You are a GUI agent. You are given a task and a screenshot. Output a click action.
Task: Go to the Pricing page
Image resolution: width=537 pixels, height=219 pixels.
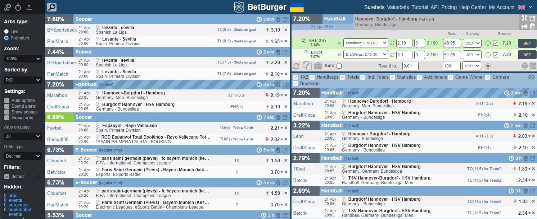coord(449,7)
